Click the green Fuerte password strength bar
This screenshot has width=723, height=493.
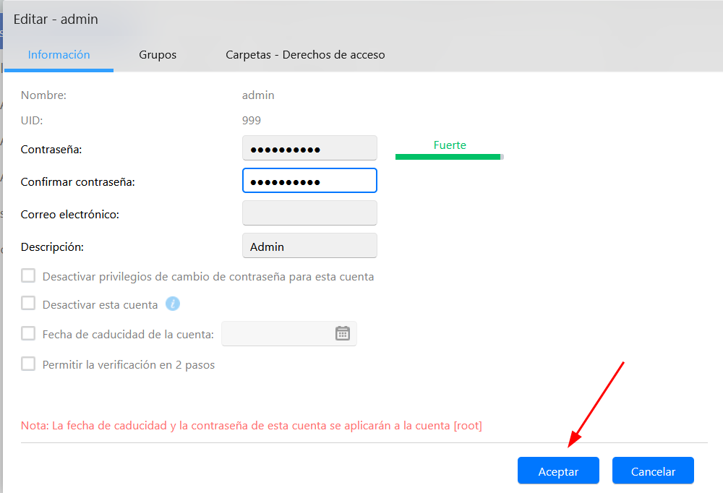(x=448, y=155)
